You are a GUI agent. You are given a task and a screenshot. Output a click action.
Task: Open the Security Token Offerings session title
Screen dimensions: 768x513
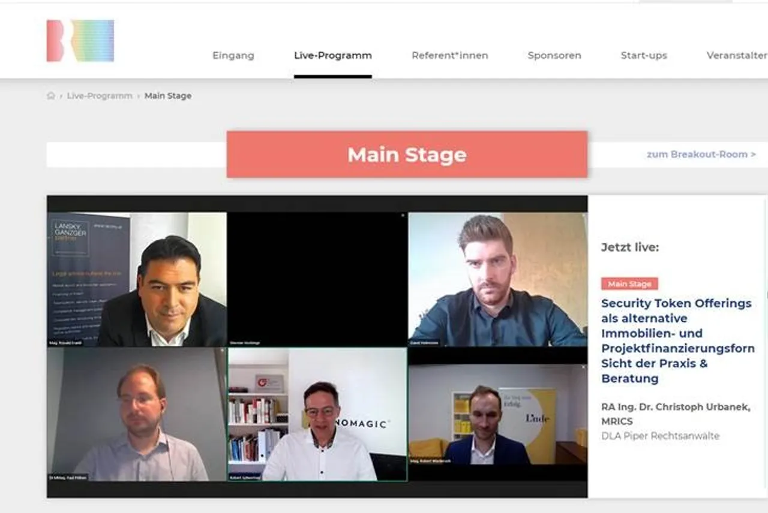pos(678,340)
